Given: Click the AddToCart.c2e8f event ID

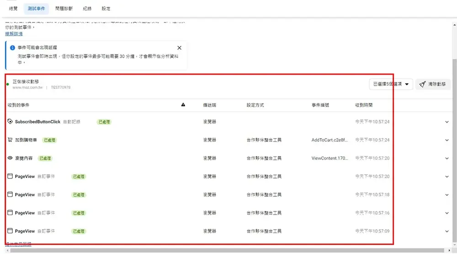Looking at the screenshot, I should [329, 140].
